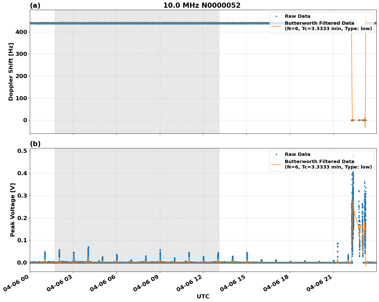Click the "400" tick on the Doppler axis
Image resolution: width=379 pixels, height=302 pixels.
(x=22, y=32)
